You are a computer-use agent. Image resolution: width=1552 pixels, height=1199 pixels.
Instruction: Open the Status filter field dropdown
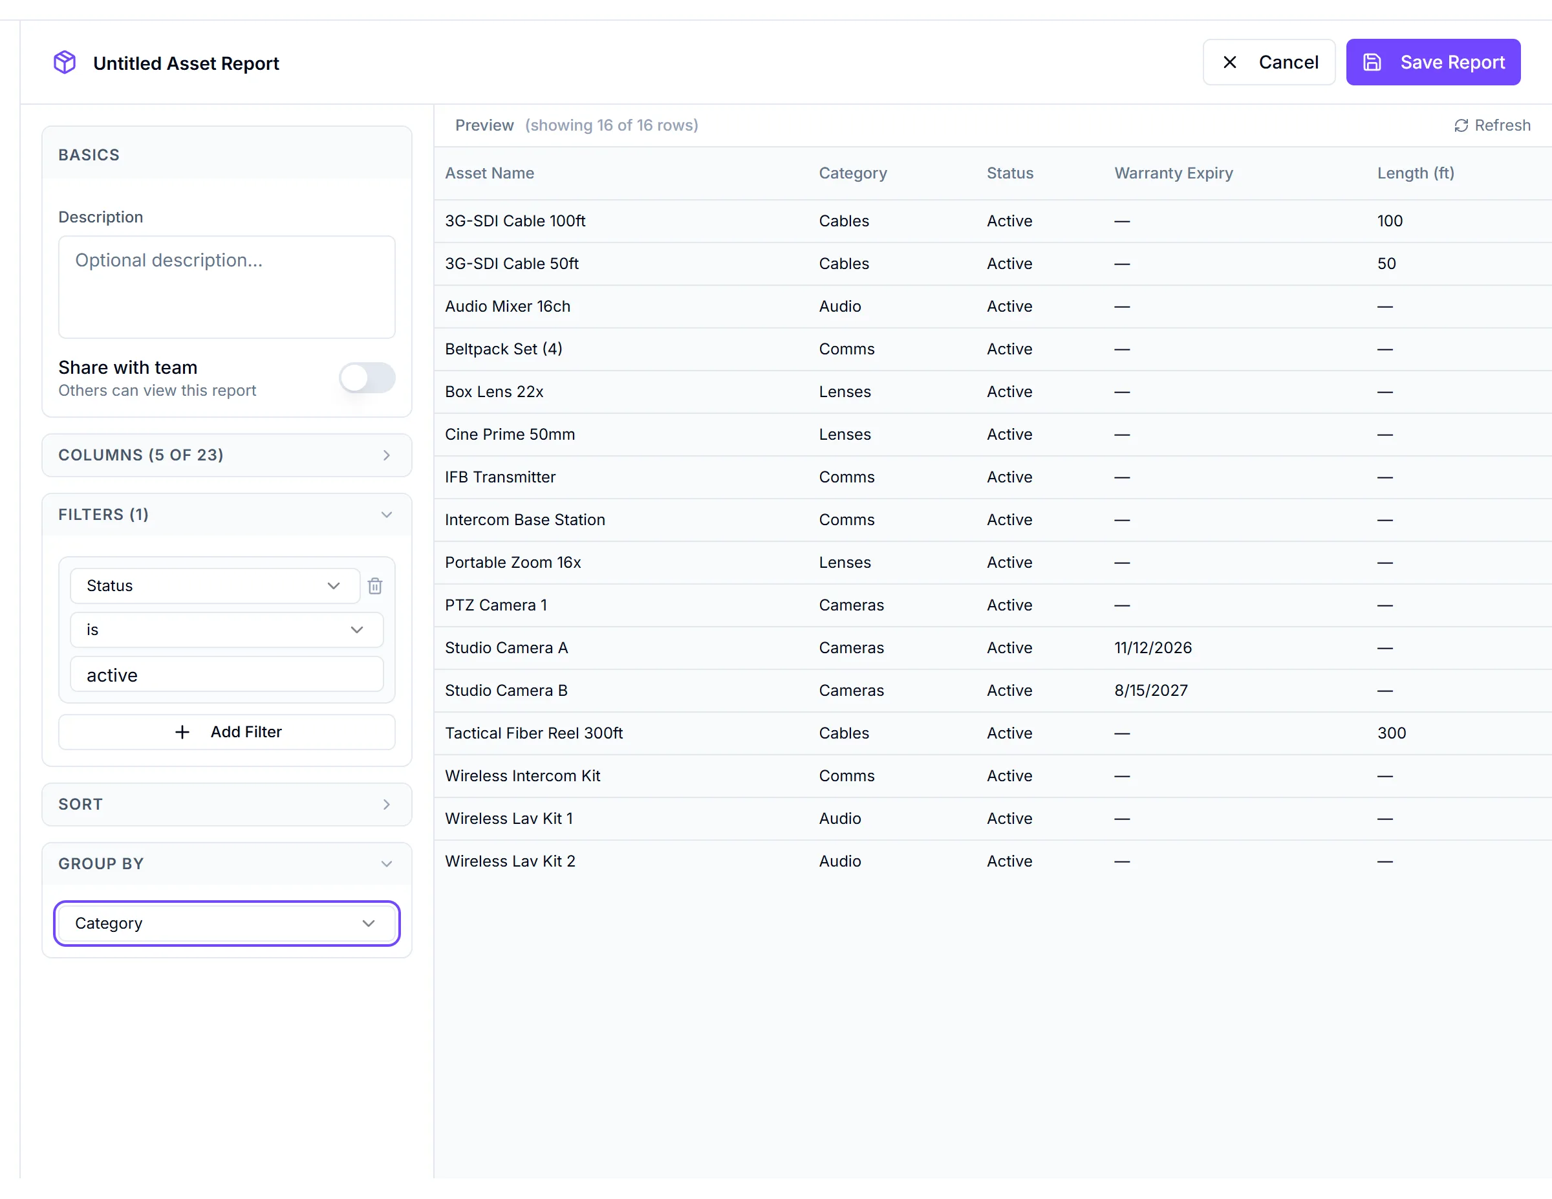pos(215,586)
